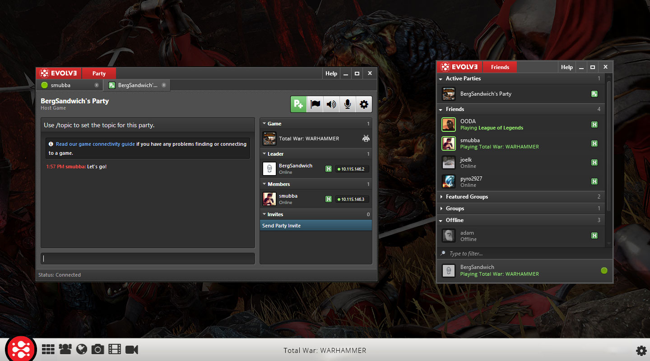Image resolution: width=650 pixels, height=361 pixels.
Task: Click the film strip icon in bottom bar
Action: point(115,349)
